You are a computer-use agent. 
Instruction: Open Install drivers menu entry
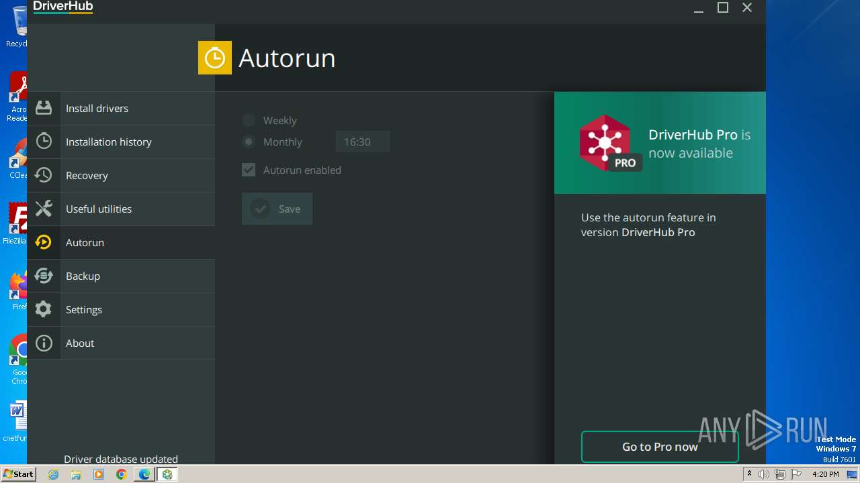tap(121, 108)
